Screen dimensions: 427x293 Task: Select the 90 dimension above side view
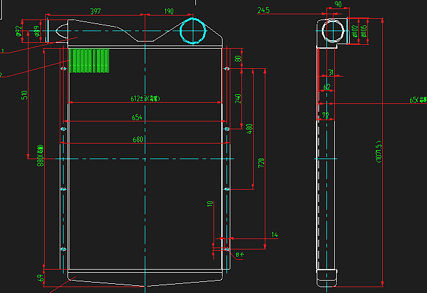tap(338, 5)
